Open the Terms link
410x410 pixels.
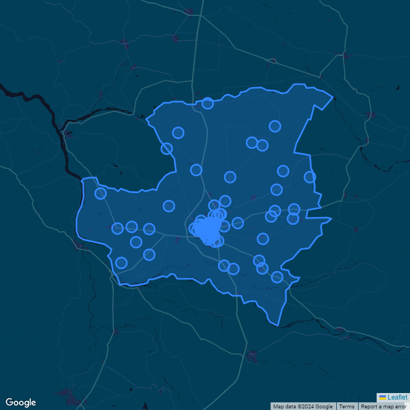click(x=347, y=406)
